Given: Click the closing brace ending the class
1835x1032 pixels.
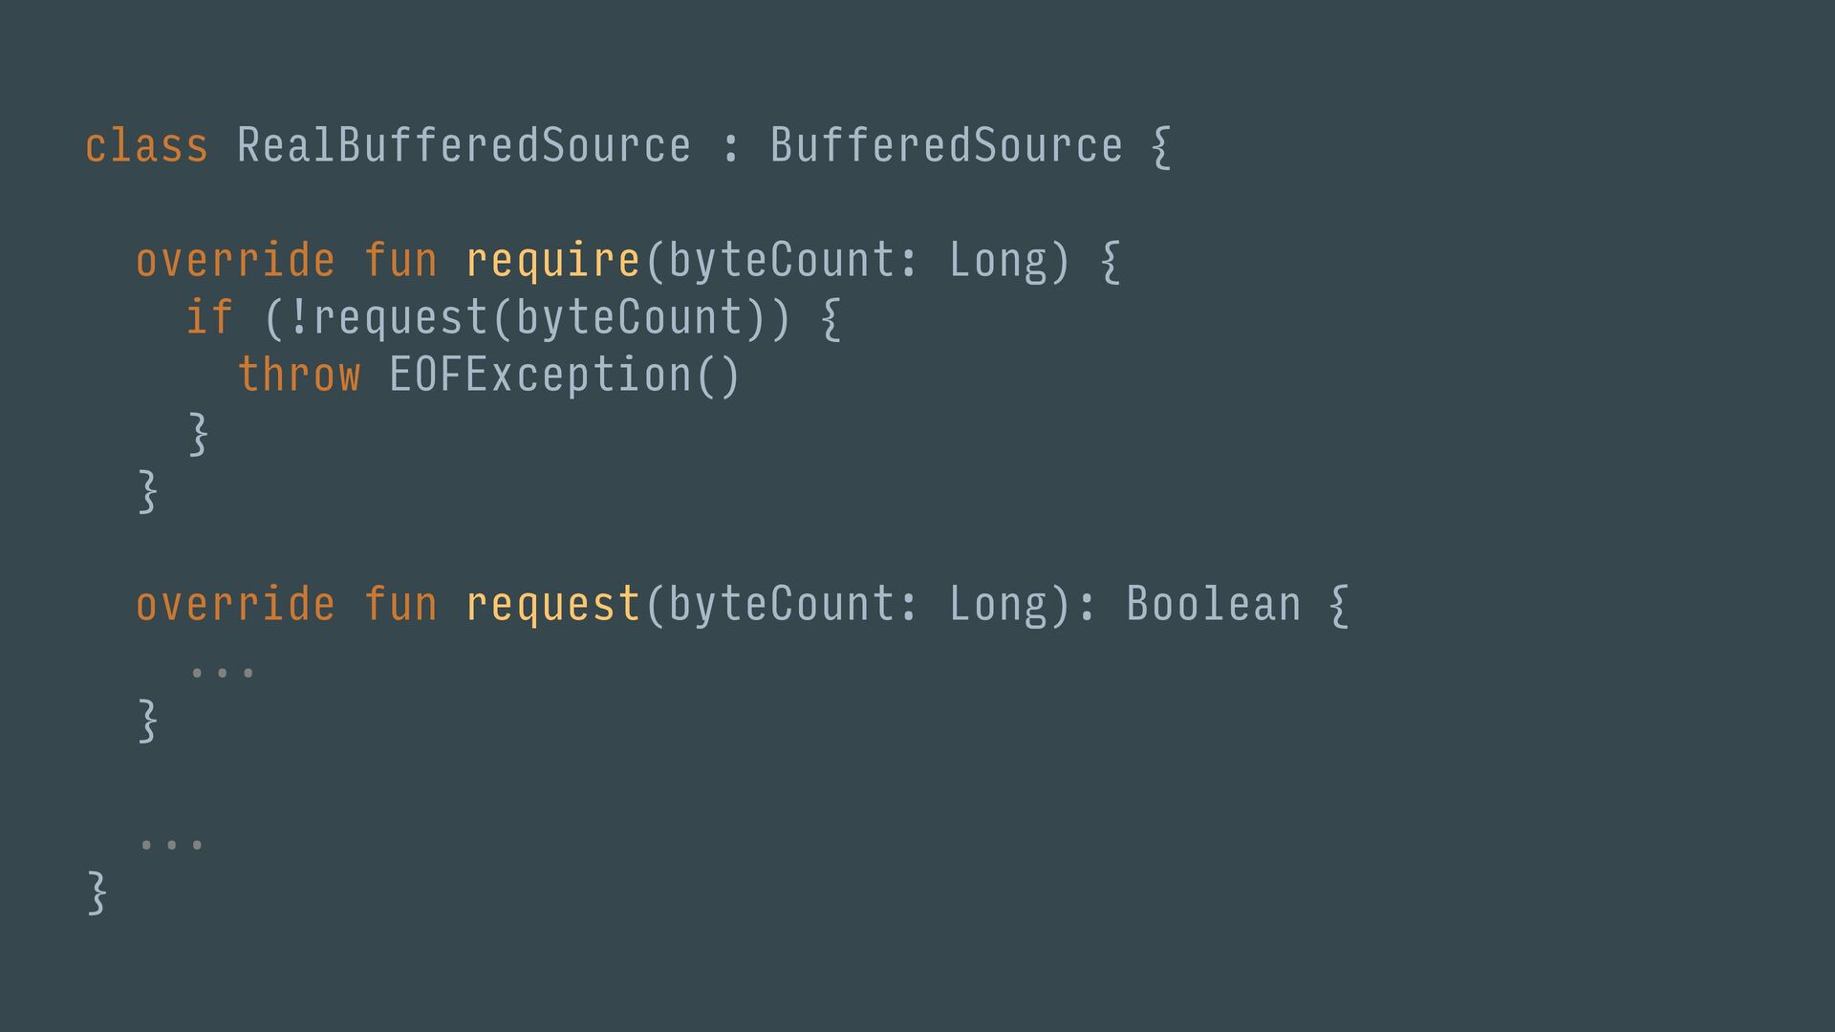Looking at the screenshot, I should (97, 892).
